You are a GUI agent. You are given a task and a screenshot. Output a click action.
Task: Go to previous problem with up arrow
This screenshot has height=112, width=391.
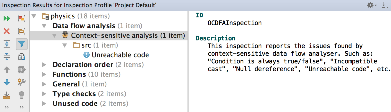(7, 70)
